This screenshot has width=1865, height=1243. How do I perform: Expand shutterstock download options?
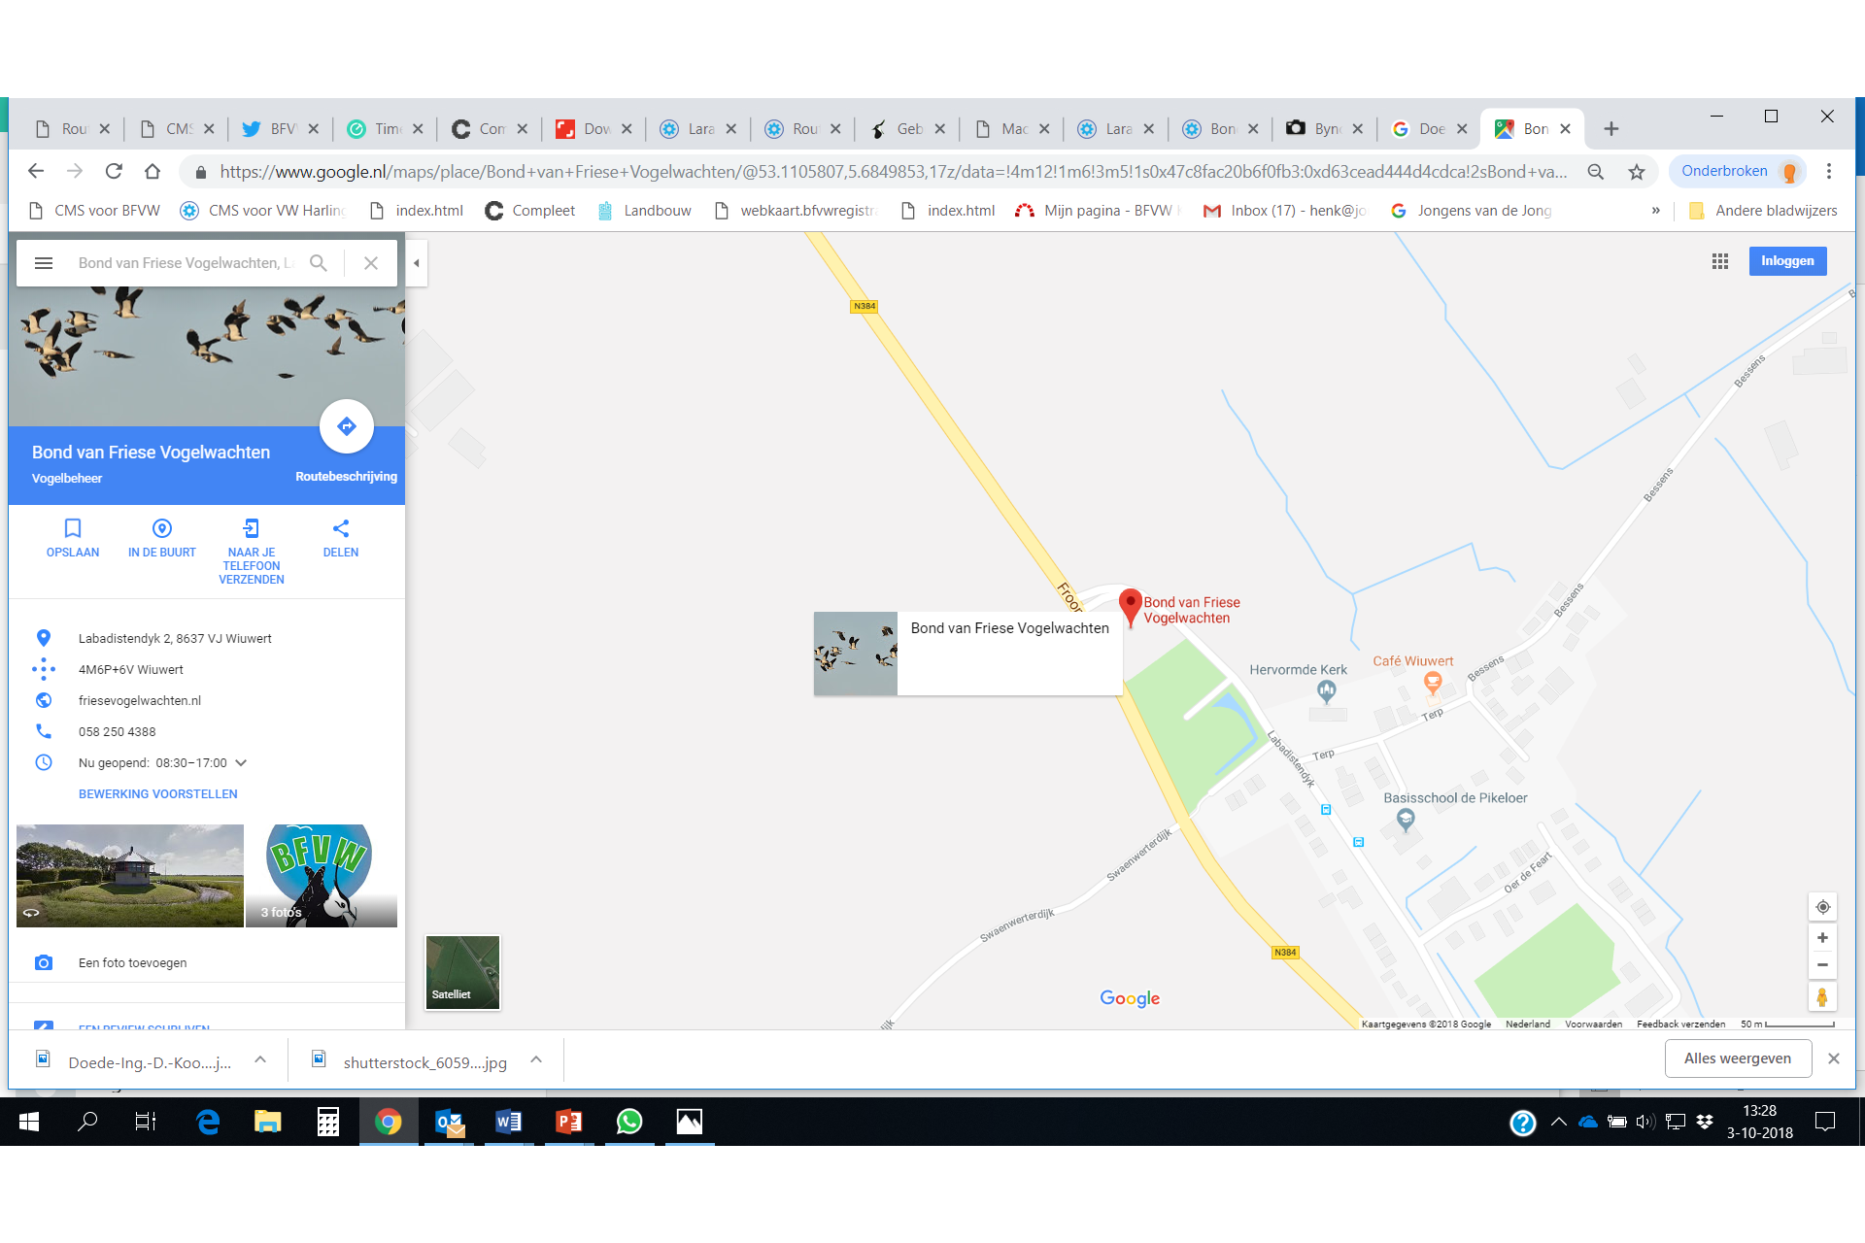(536, 1059)
